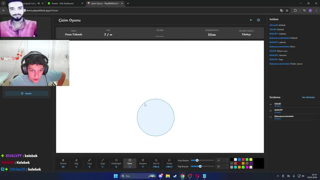
Task: Click the drawn circle on canvas
Action: (155, 117)
